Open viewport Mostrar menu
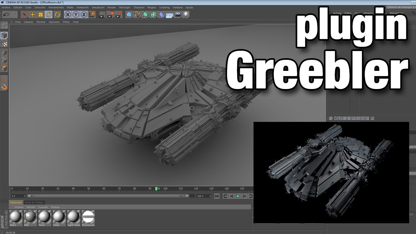 tap(41, 22)
